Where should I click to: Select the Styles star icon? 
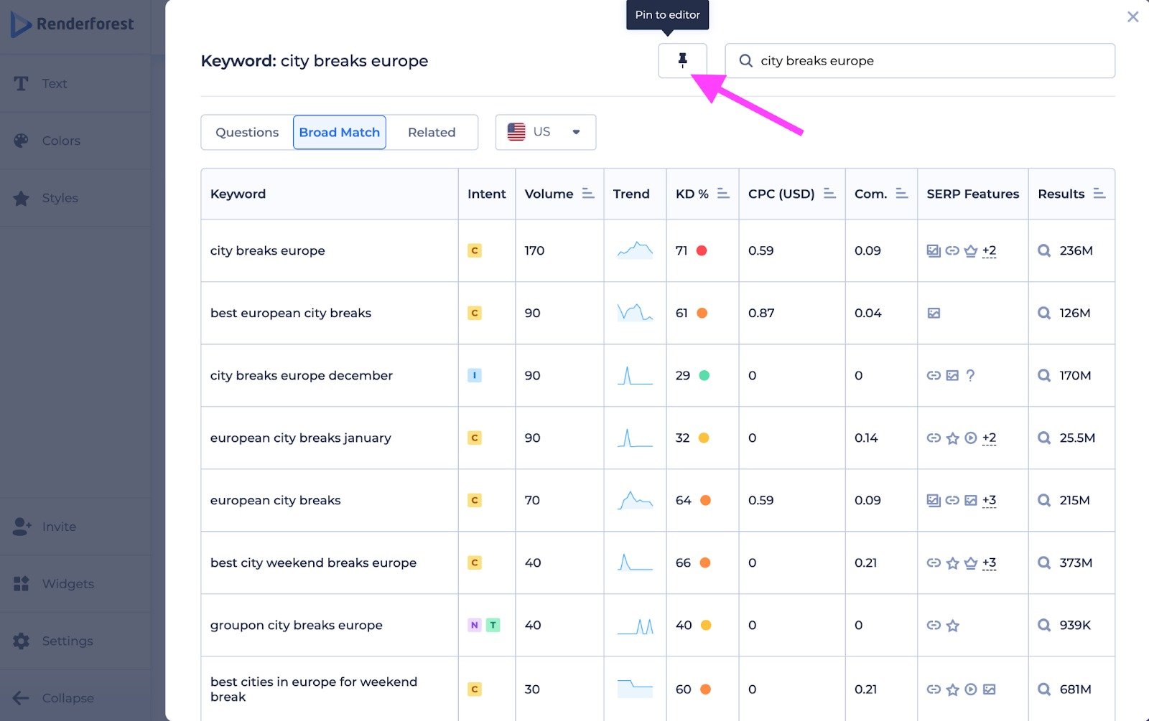[22, 198]
